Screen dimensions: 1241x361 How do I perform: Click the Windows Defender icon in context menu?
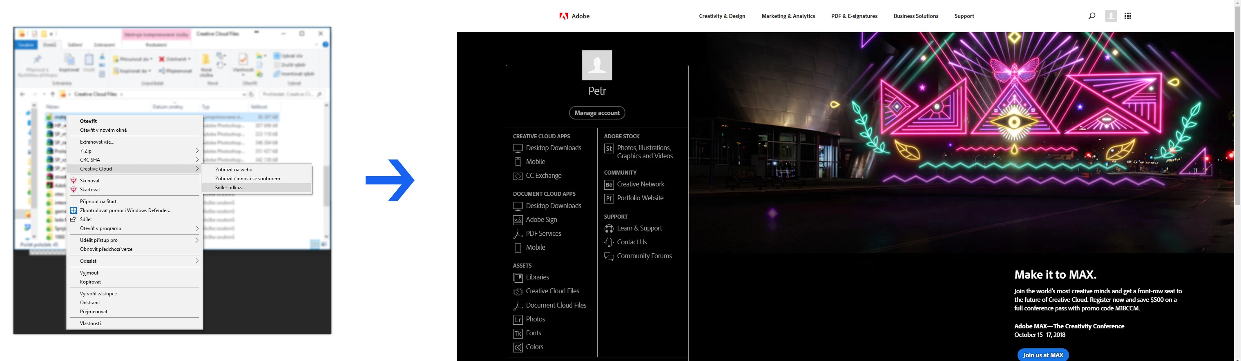point(74,210)
